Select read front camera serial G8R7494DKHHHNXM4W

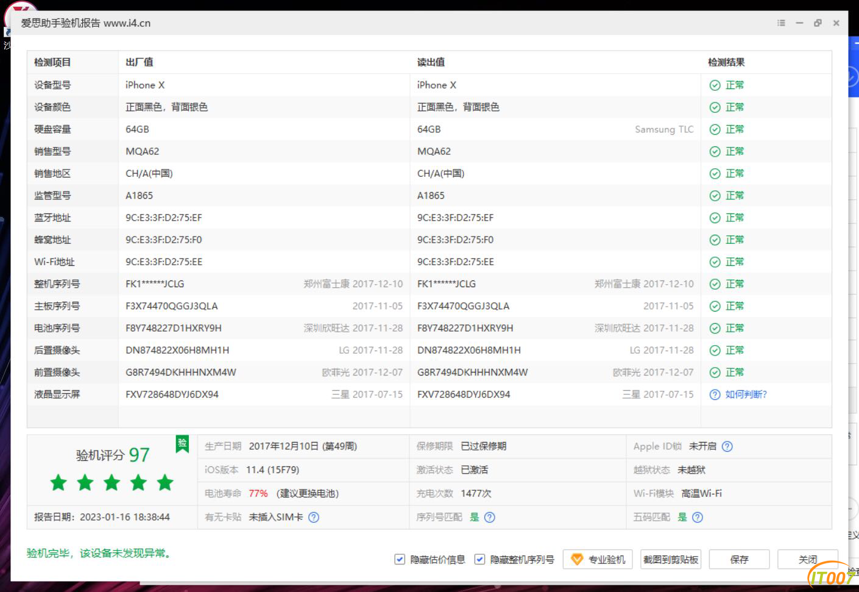(x=472, y=373)
